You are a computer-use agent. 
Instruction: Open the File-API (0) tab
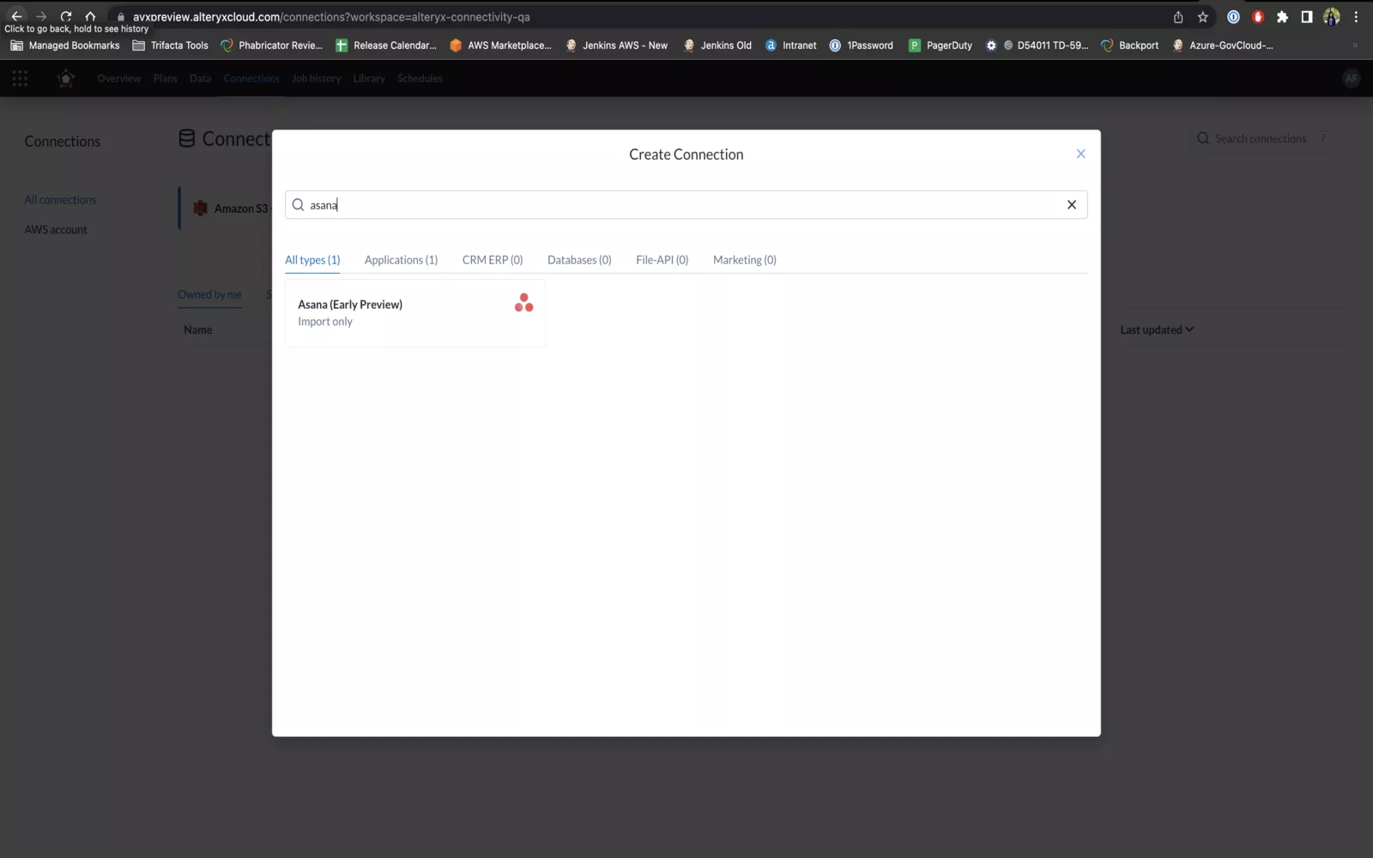click(662, 260)
